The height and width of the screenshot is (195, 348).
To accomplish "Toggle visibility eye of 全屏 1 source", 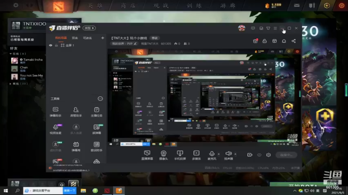I will pos(50,45).
